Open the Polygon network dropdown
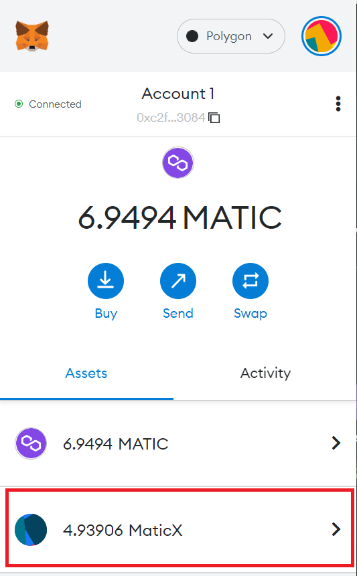Screen dimensions: 357x576 (231, 36)
